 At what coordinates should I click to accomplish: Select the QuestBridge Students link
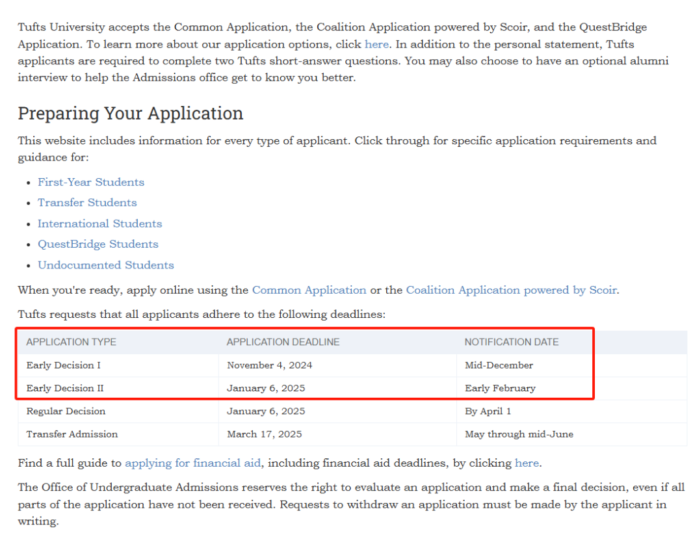(98, 244)
